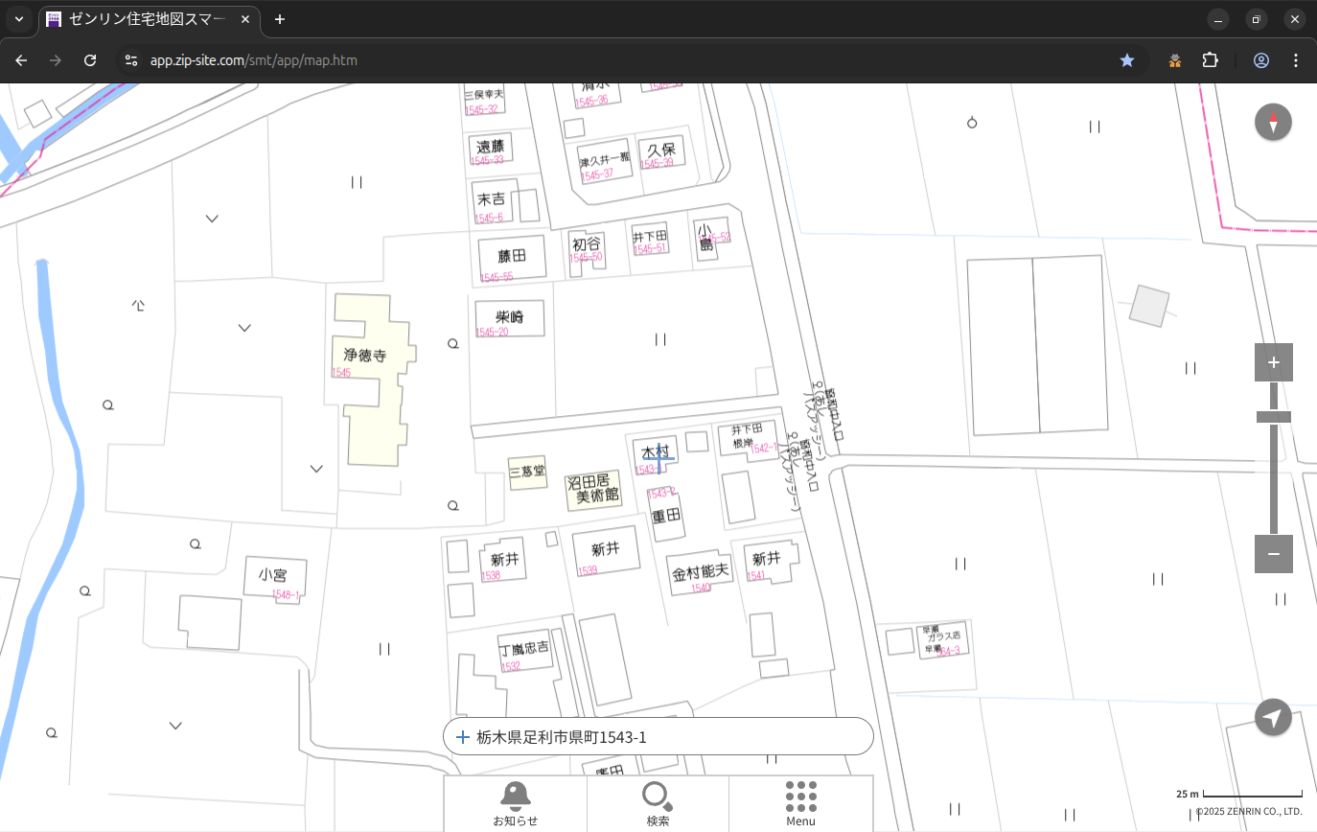
Task: View site information in the address bar
Action: point(131,60)
